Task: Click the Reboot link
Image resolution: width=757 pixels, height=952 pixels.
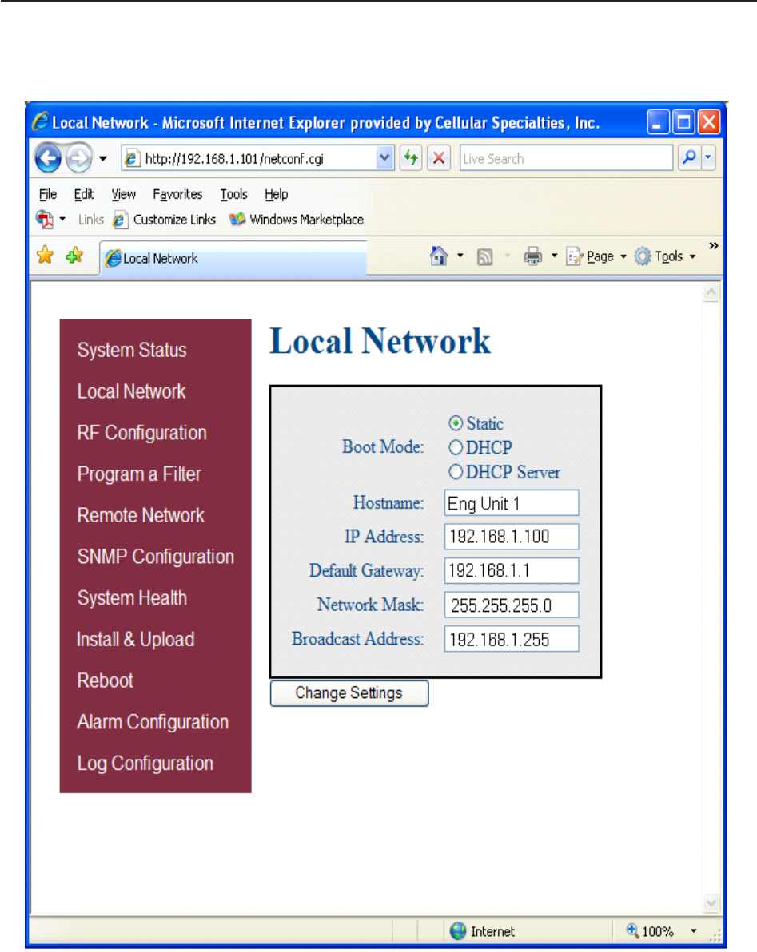Action: point(105,680)
